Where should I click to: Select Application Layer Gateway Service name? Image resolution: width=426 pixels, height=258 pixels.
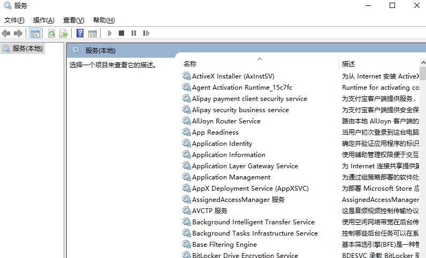click(x=245, y=166)
